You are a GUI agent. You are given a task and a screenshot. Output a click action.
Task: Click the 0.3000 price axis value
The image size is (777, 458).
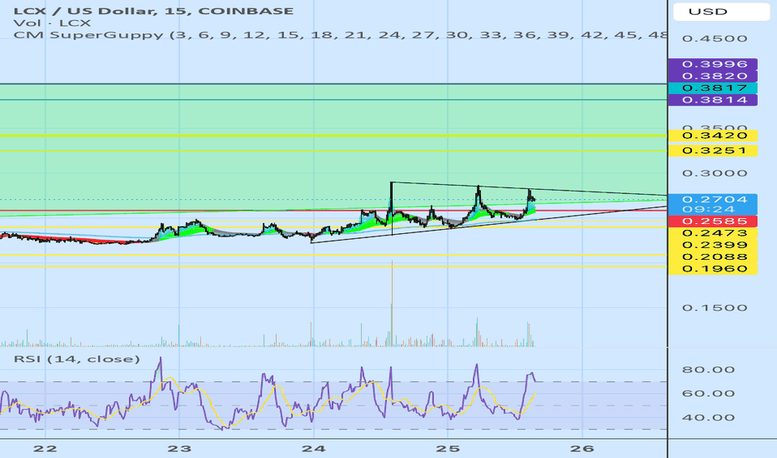click(714, 173)
